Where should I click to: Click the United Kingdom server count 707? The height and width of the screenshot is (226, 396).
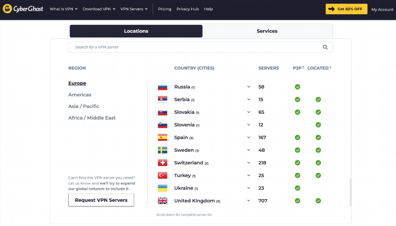pos(262,201)
